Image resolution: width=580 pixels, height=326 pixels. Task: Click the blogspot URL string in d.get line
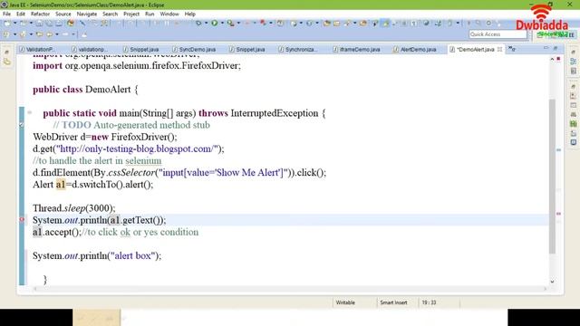click(x=137, y=149)
